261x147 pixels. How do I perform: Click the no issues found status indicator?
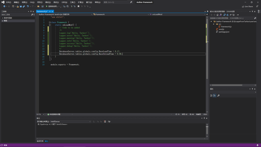click(54, 114)
